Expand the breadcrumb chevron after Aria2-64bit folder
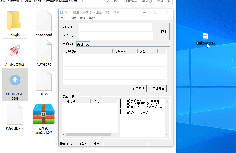The width and height of the screenshot is (236, 153). coord(83,1)
